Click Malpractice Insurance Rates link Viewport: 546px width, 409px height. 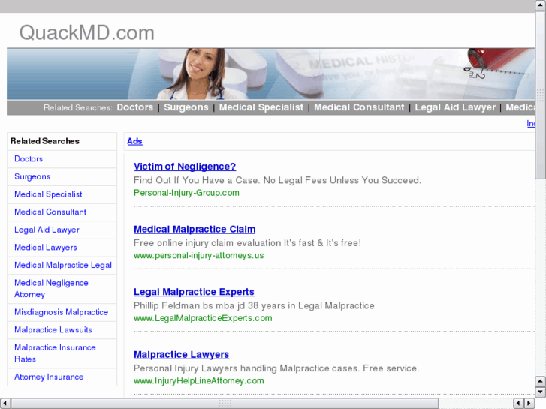(x=55, y=353)
